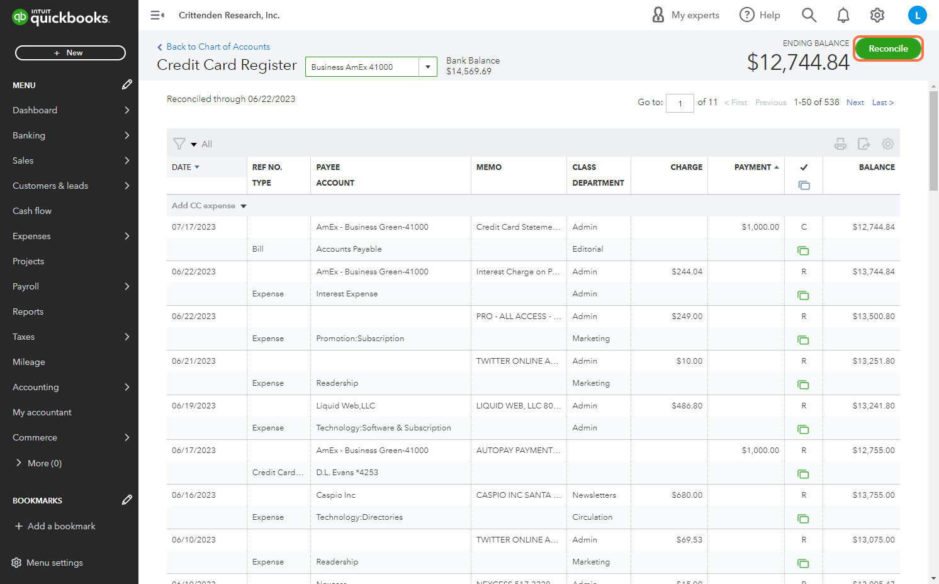The width and height of the screenshot is (939, 584).
Task: Export the register with export icon
Action: 864,144
